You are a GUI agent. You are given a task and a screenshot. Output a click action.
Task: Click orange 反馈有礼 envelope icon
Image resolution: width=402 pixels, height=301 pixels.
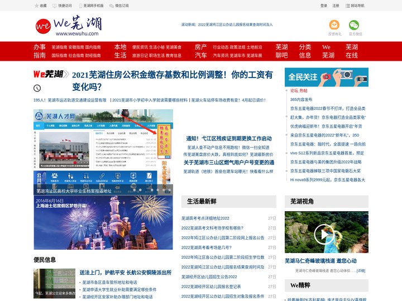tap(334, 25)
